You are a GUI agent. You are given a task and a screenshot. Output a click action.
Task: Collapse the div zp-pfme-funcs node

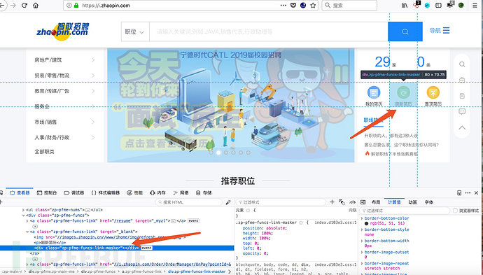click(23, 216)
